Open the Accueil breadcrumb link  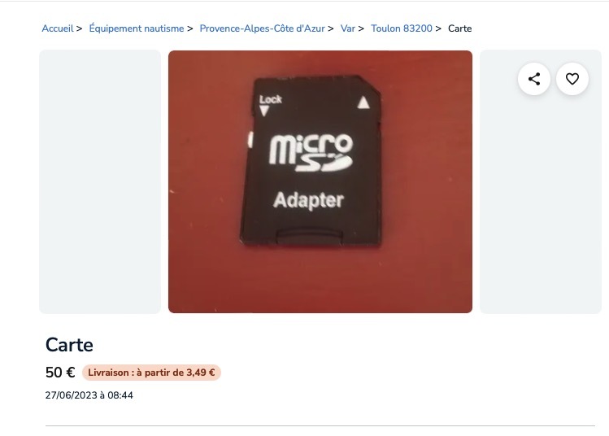click(58, 28)
